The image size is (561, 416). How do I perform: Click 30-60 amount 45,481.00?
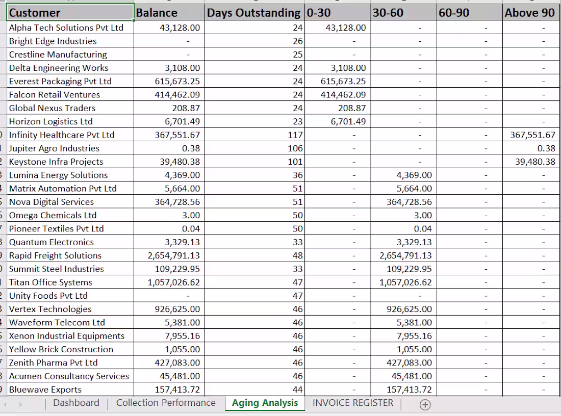click(x=403, y=376)
